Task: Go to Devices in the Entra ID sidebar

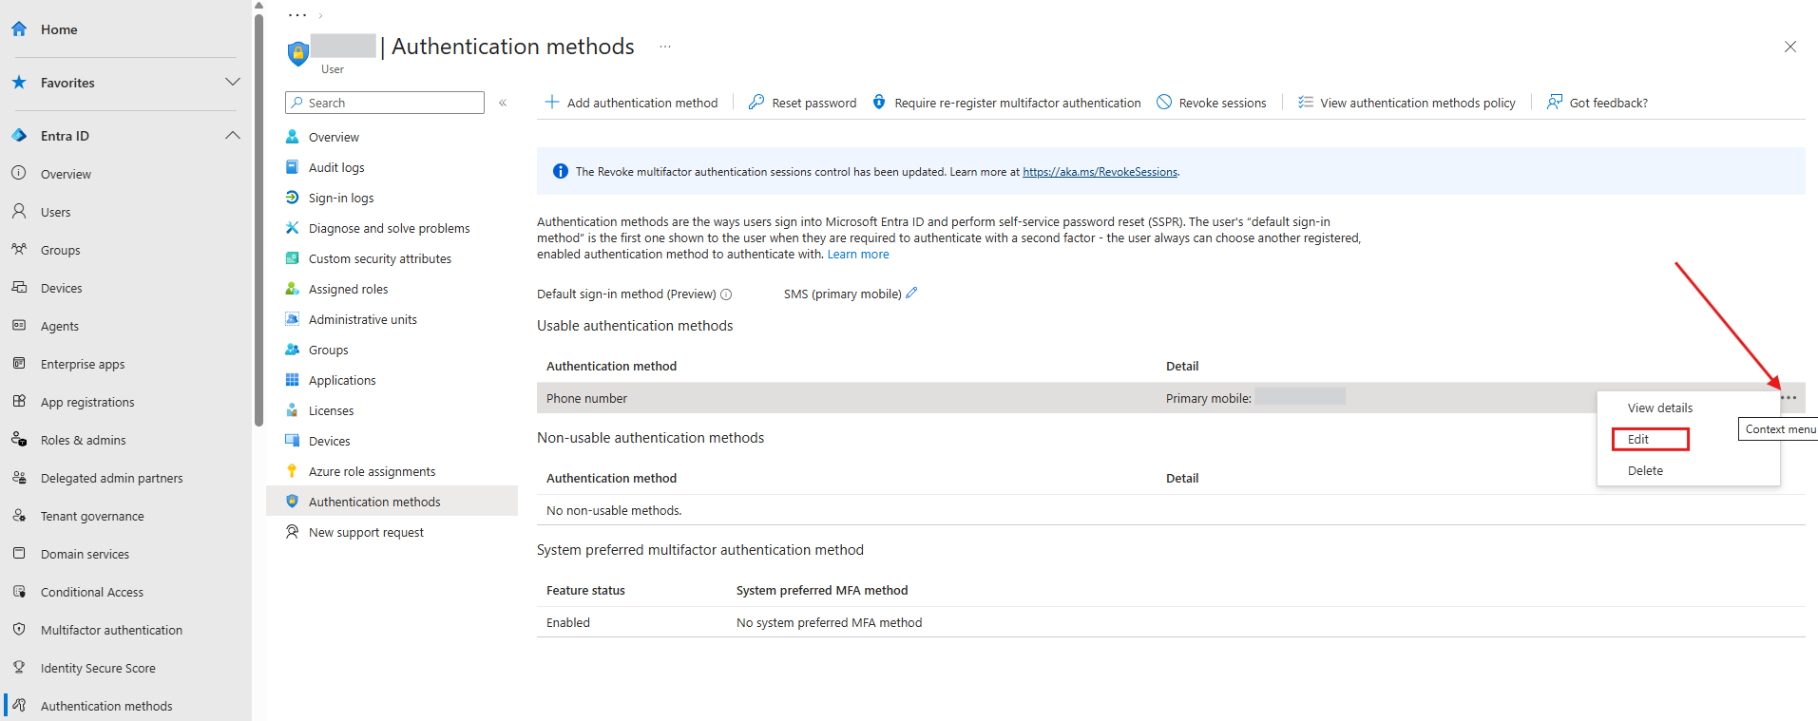Action: tap(61, 288)
